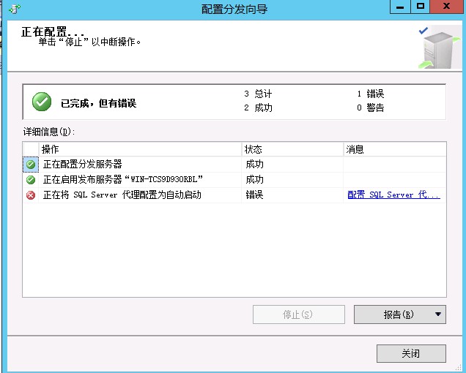Expand the 报告 button dropdown arrow
Viewport: 466px width, 373px height.
[x=438, y=314]
